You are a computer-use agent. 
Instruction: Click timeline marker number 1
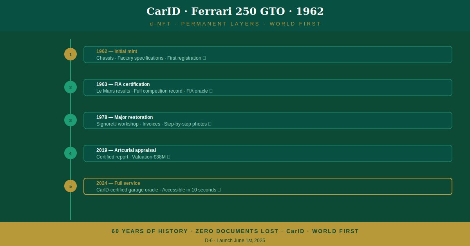[70, 54]
